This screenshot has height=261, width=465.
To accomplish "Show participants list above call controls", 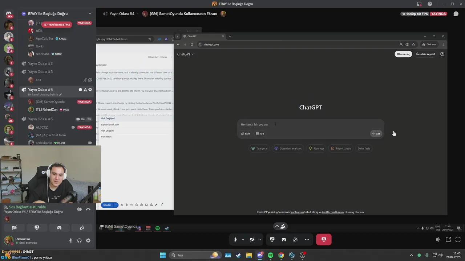I will click(x=280, y=226).
